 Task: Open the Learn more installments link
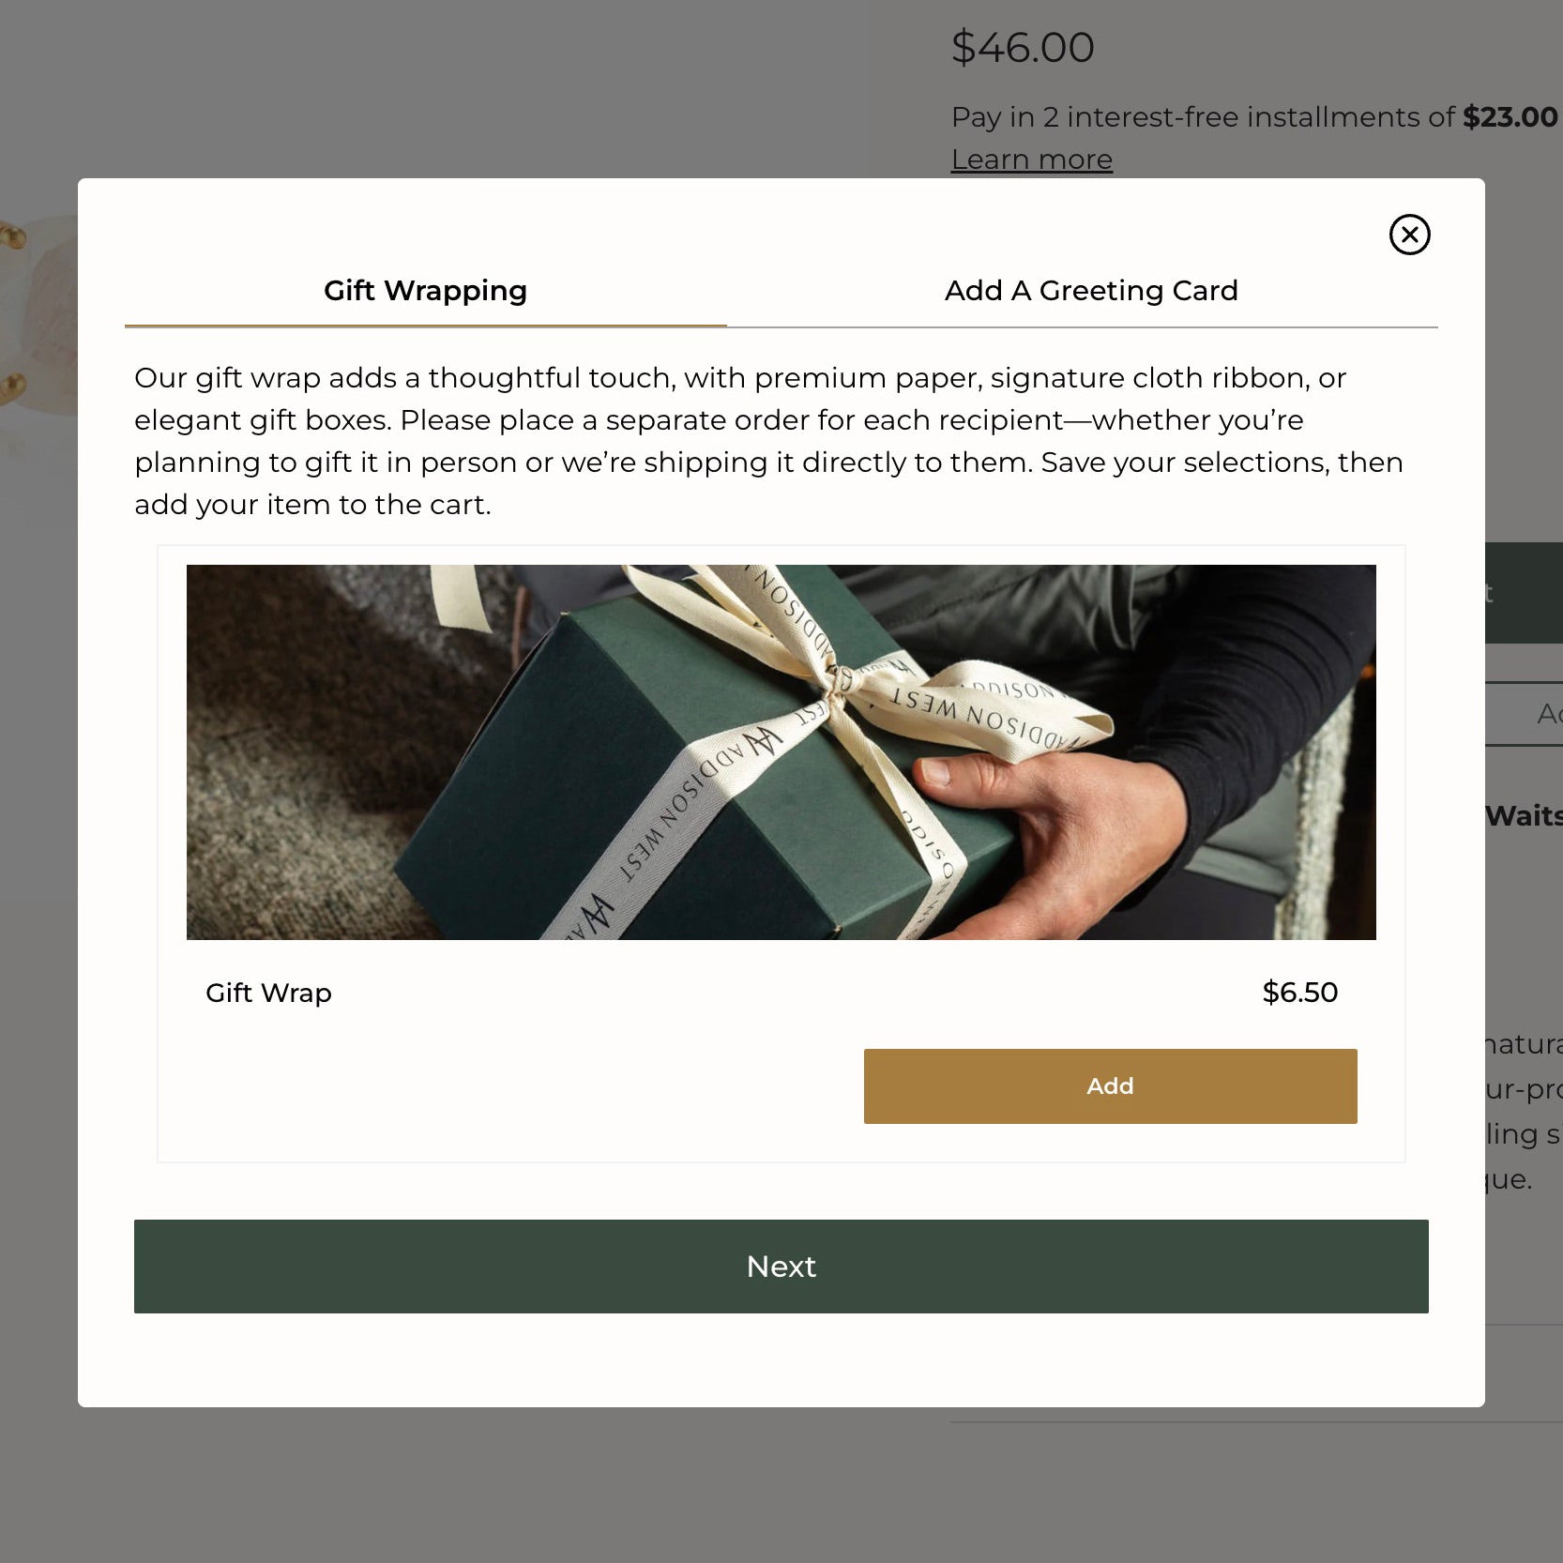[x=1031, y=159]
